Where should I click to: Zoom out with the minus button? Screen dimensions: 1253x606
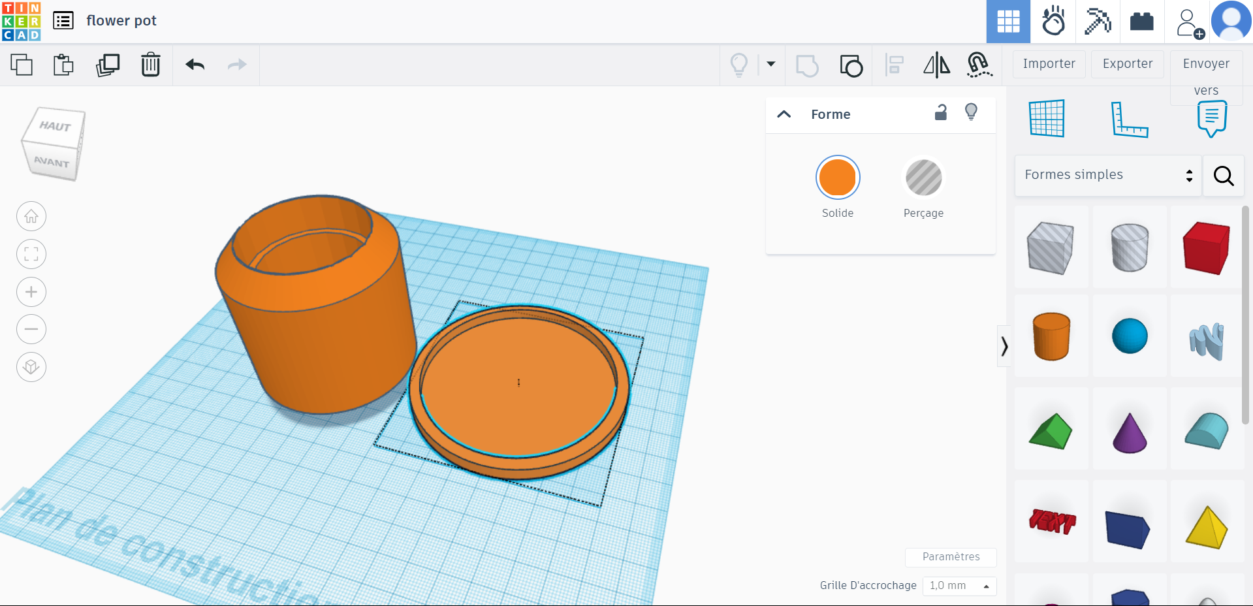point(31,329)
